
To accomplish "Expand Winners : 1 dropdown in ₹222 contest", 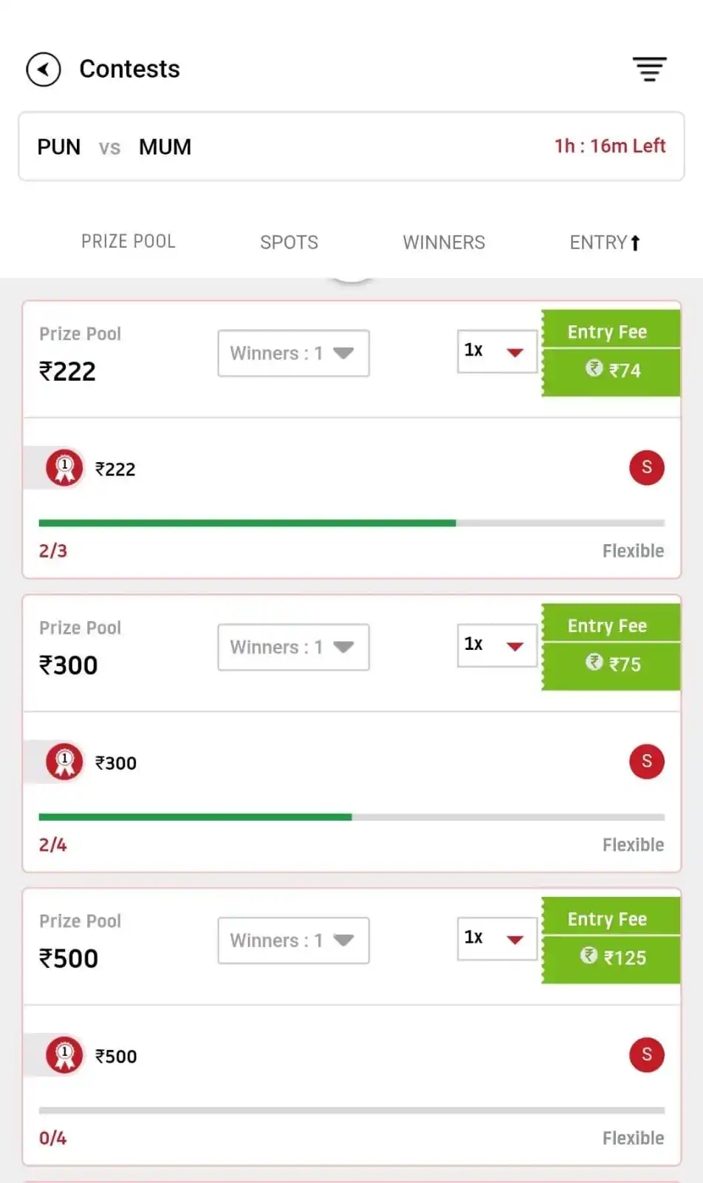I will click(293, 353).
